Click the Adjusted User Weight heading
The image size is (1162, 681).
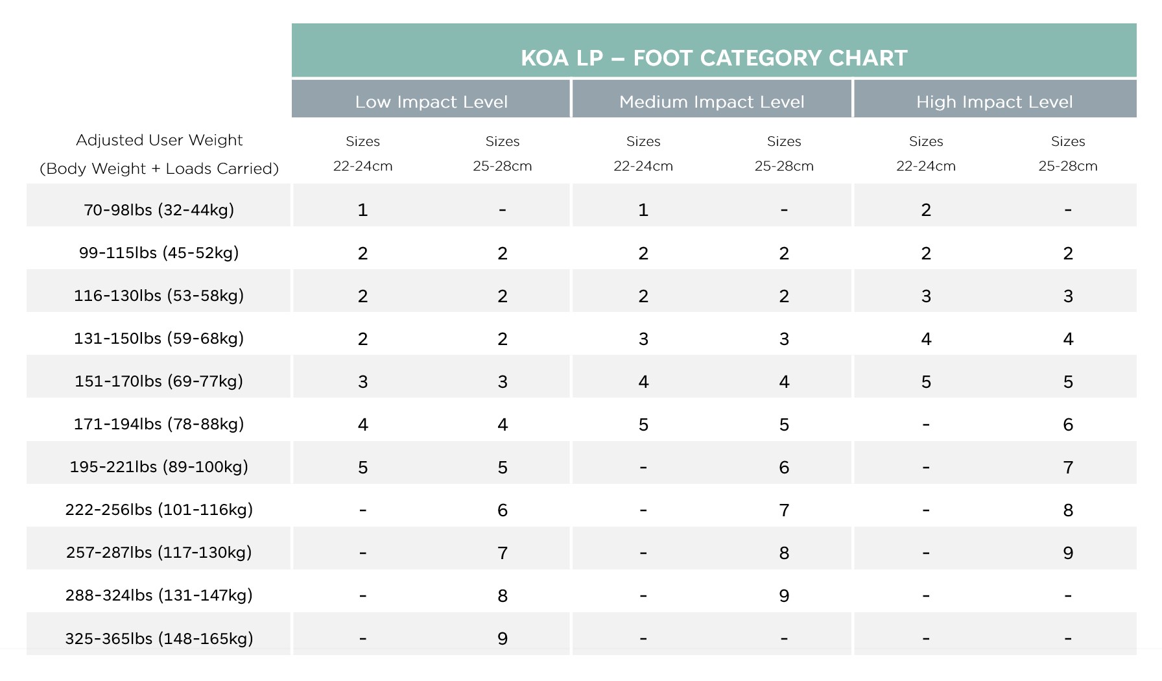tap(159, 141)
